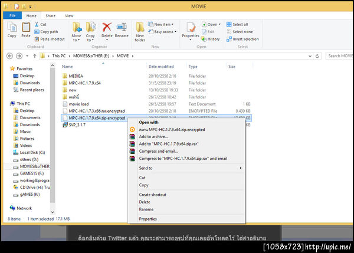Open the File tab
Viewport: 354px width, 253px height.
[12, 15]
